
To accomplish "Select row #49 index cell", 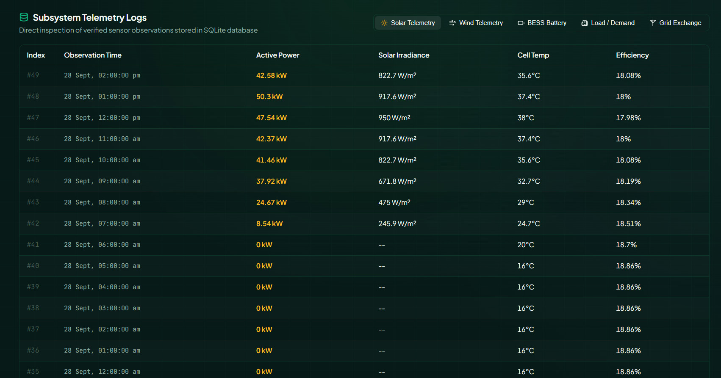I will pos(33,75).
